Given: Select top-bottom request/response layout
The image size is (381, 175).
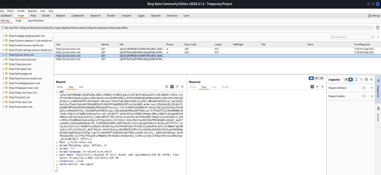Looking at the screenshot, I should tap(316, 78).
